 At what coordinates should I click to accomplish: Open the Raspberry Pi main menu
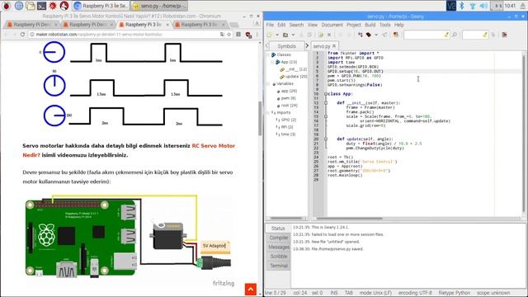[7, 6]
